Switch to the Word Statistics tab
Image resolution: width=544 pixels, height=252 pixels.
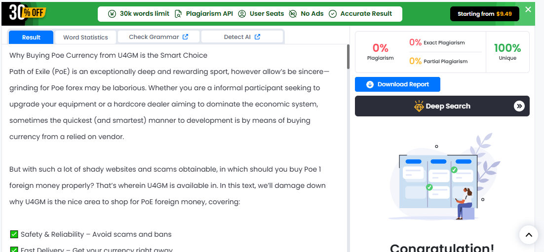point(85,37)
